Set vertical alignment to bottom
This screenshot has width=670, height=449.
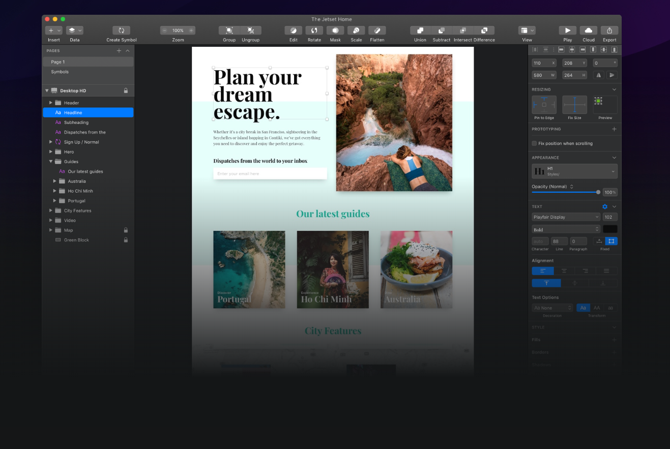[603, 283]
